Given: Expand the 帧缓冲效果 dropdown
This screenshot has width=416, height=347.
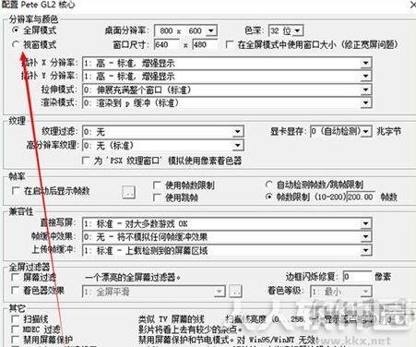Looking at the screenshot, I should click(x=227, y=236).
